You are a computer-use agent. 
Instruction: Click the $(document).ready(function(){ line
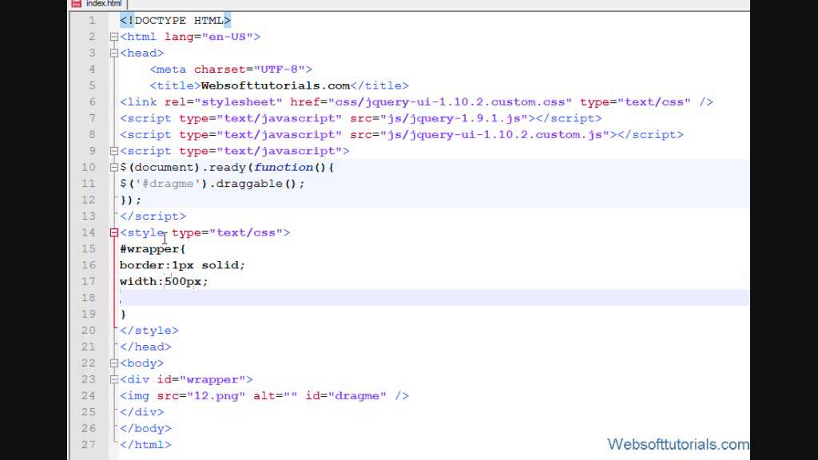point(227,168)
